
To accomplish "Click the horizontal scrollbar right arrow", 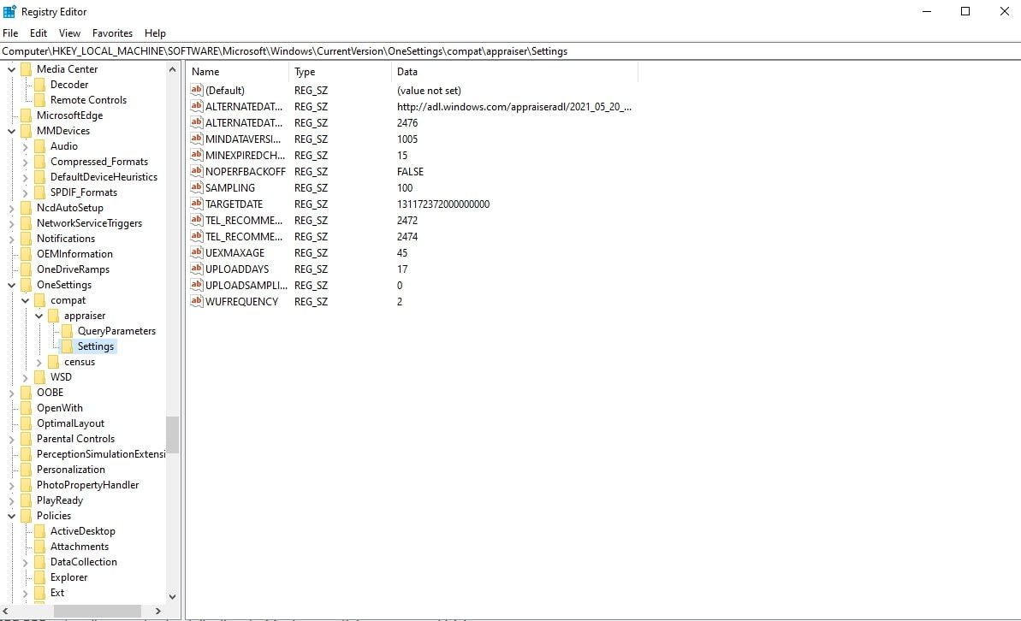I will pyautogui.click(x=157, y=611).
